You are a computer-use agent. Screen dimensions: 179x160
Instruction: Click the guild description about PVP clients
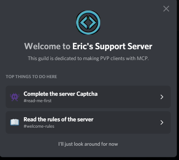88,58
